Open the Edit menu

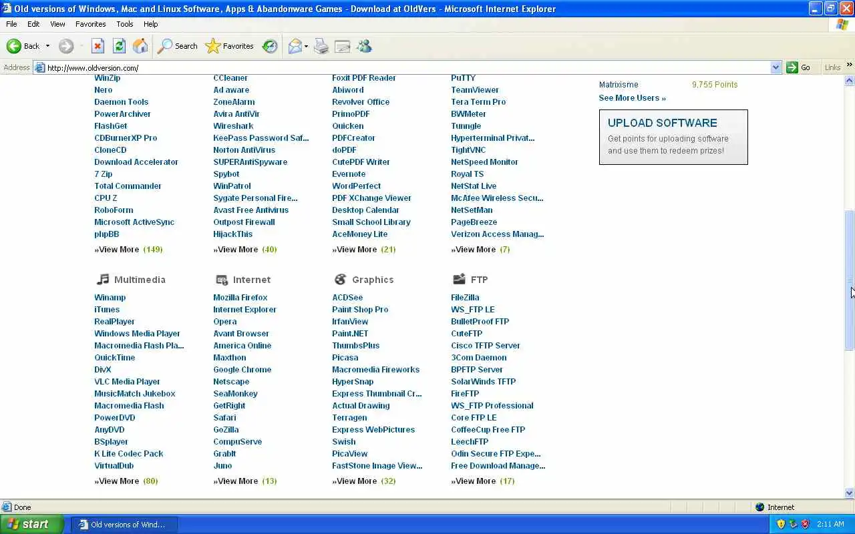click(33, 24)
